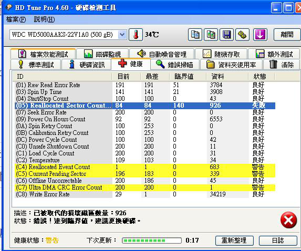Open the 檔案 menu

pyautogui.click(x=16, y=19)
